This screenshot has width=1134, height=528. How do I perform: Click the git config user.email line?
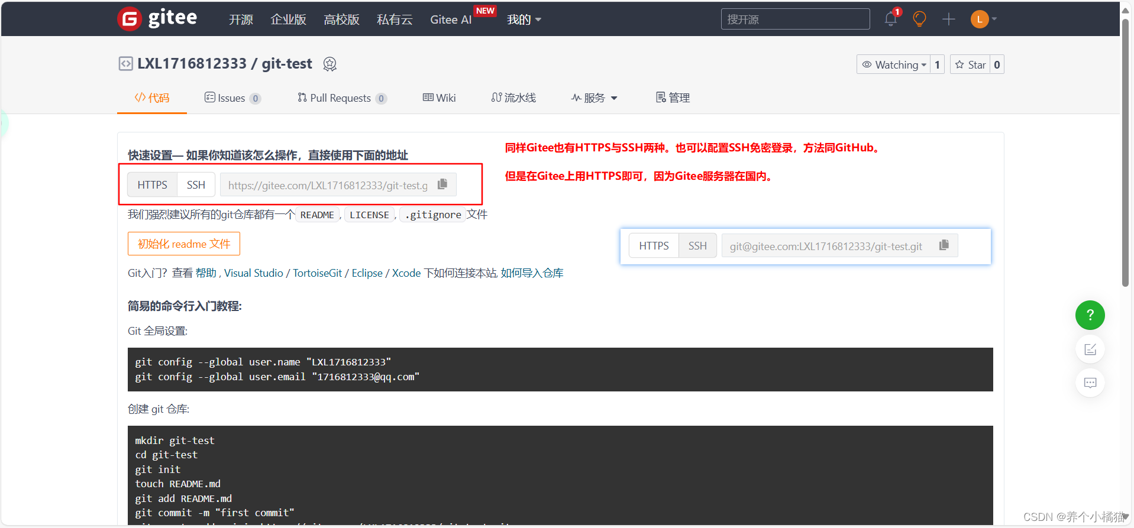coord(277,377)
